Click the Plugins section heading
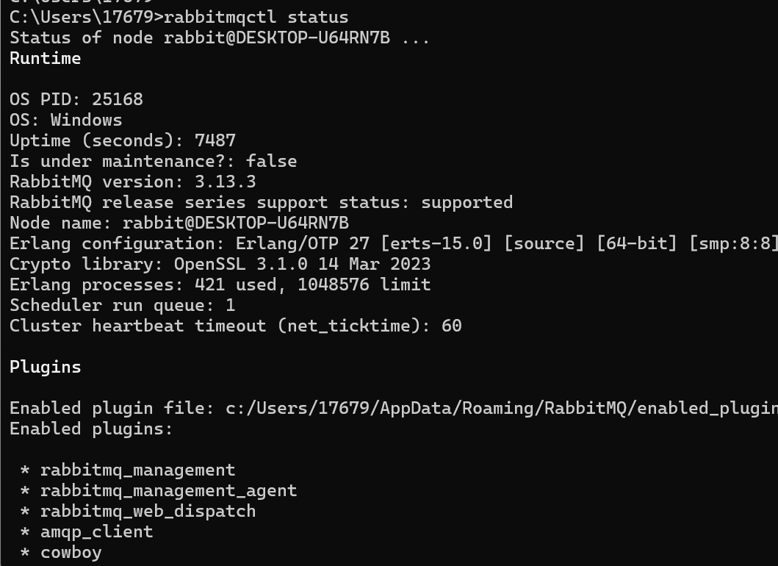Viewport: 778px width, 566px height. tap(45, 368)
